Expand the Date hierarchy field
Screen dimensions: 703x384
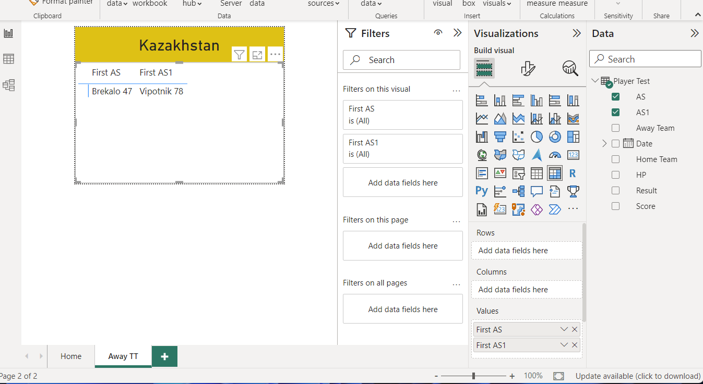pos(604,143)
